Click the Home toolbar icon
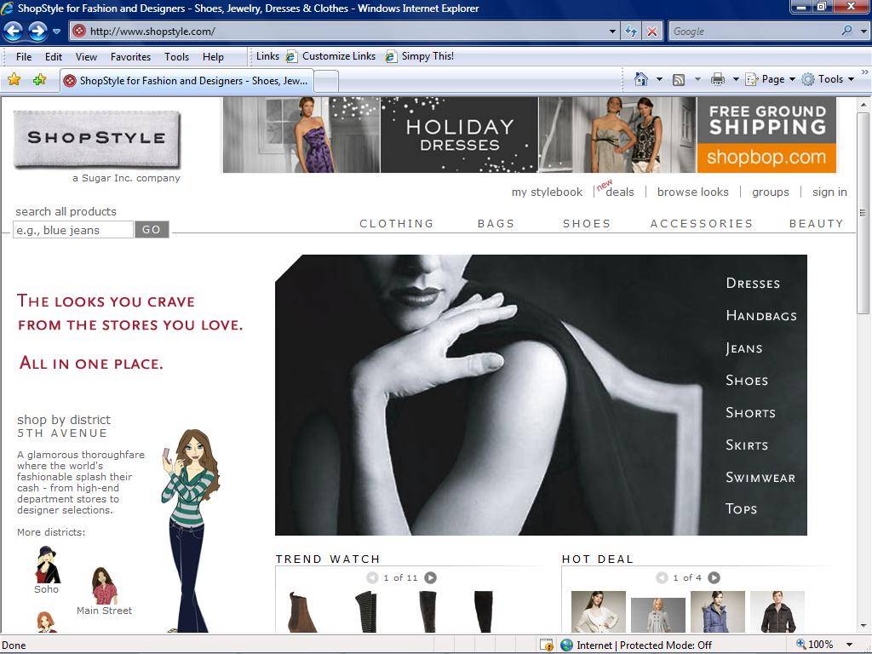872x654 pixels. [x=641, y=79]
